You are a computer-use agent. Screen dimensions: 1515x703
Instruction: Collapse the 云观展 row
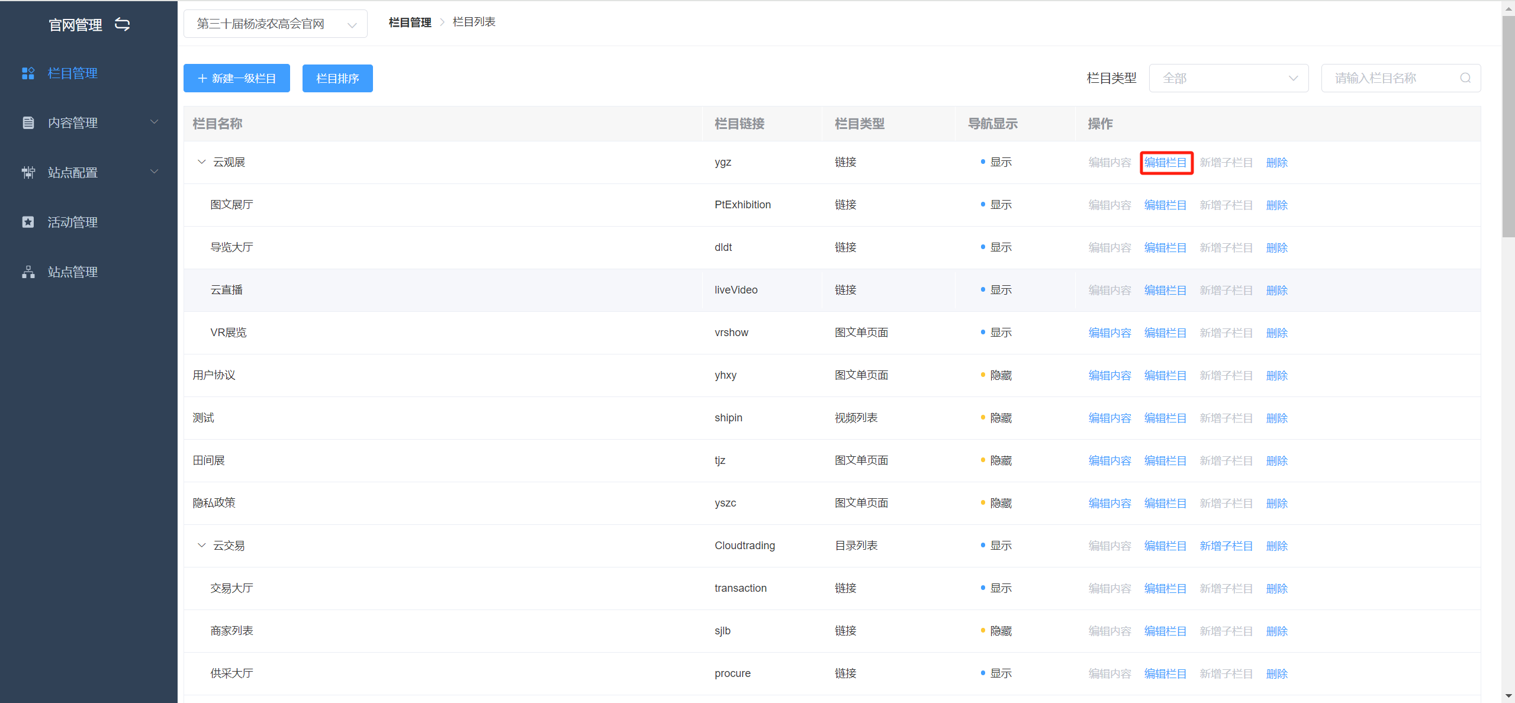tap(201, 162)
